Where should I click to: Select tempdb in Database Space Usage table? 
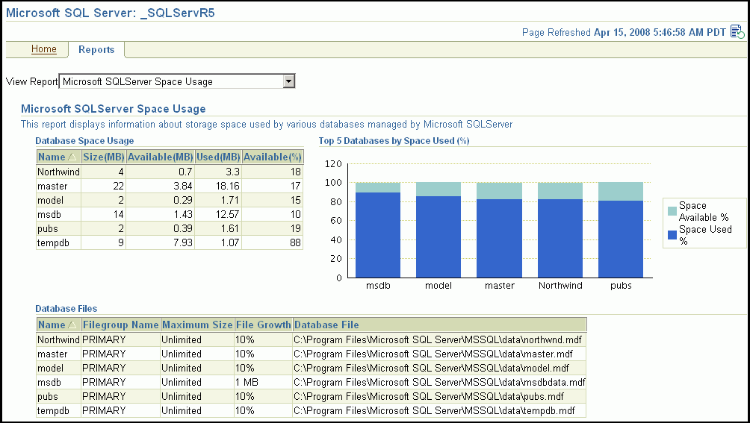pos(53,243)
